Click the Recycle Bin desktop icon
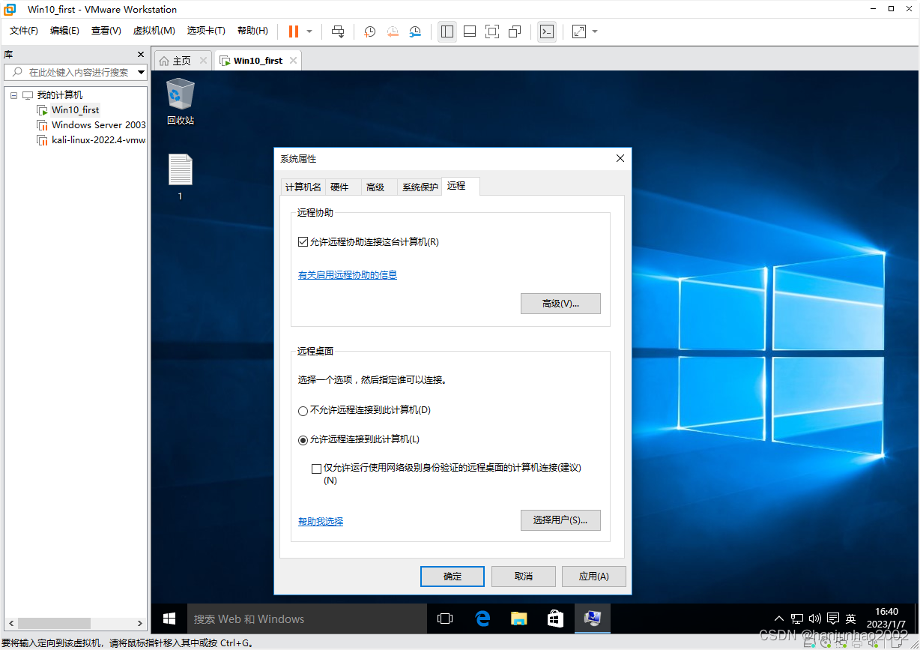 click(x=180, y=101)
